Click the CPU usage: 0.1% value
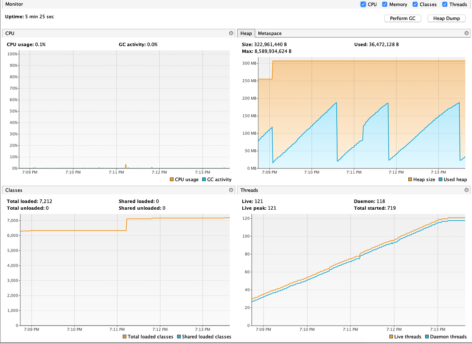Screen dimensions: 472x344 point(26,44)
